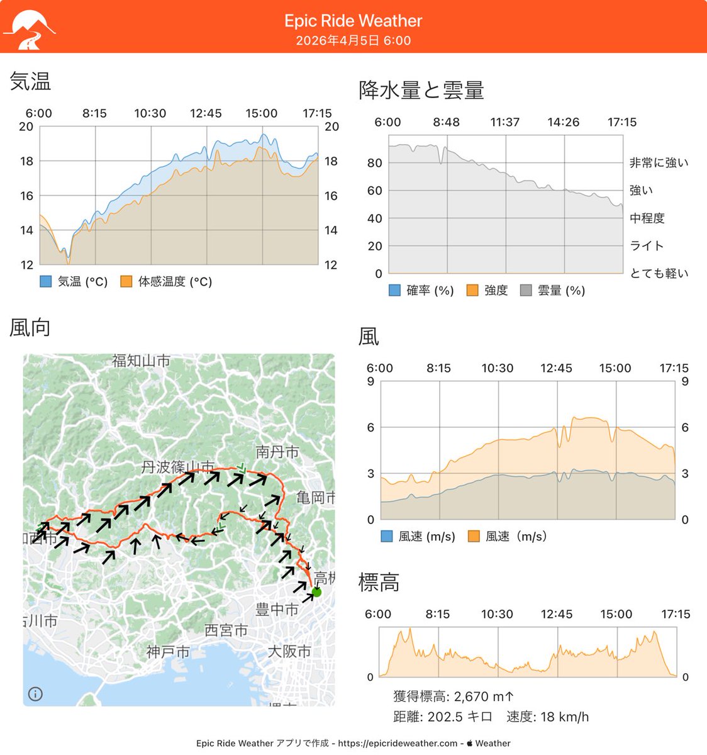Click the 気温 (°C) legend label

pyautogui.click(x=83, y=282)
